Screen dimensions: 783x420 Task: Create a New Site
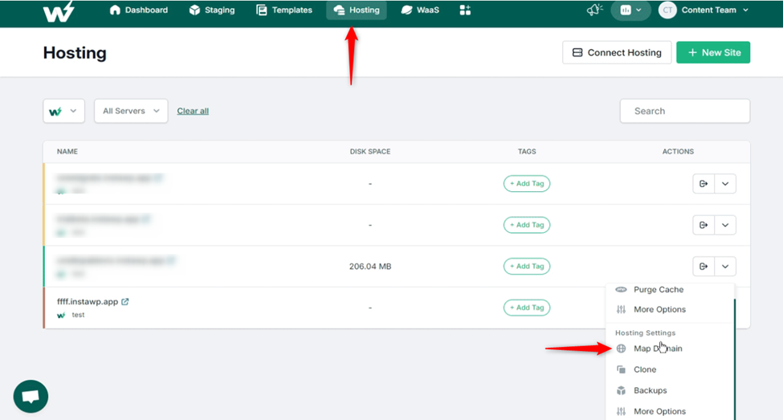coord(713,52)
